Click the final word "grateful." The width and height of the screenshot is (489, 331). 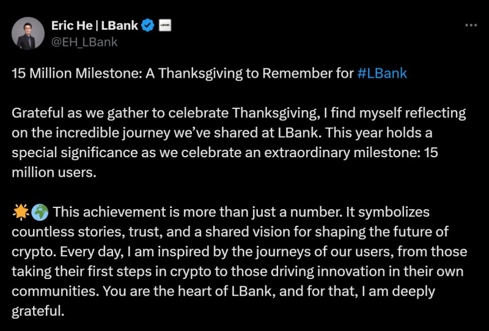point(38,311)
